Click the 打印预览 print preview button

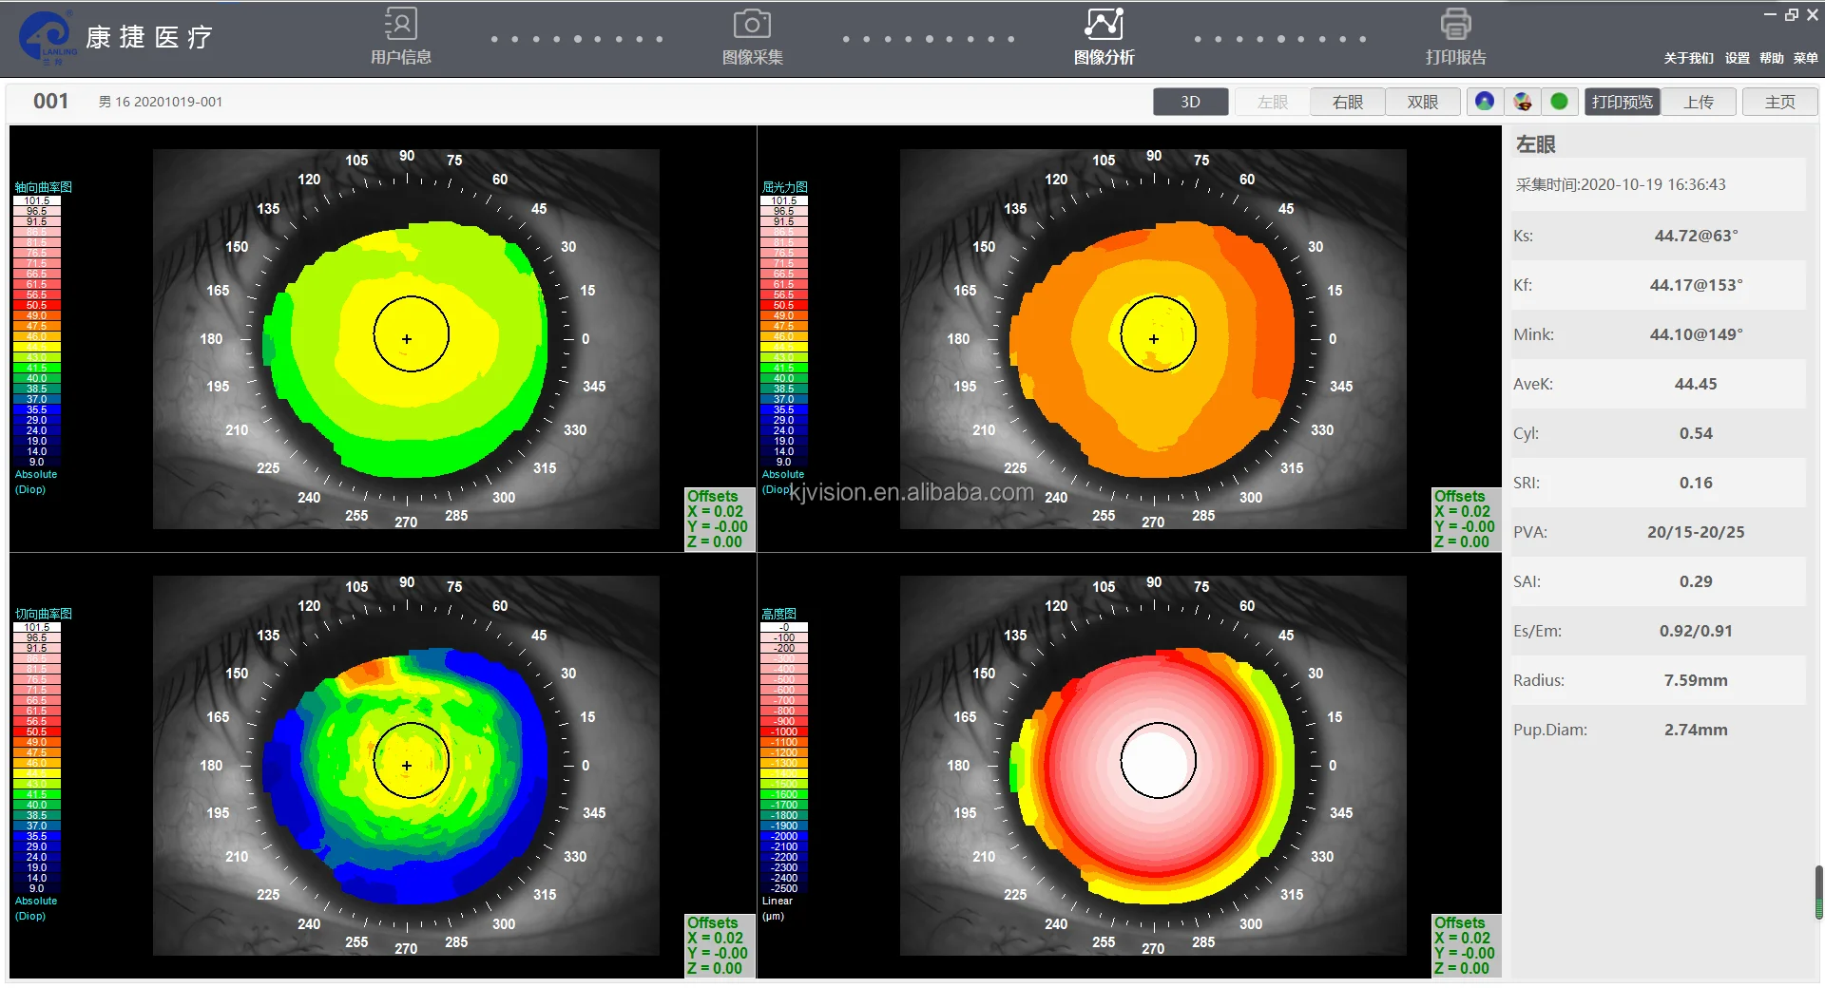tap(1622, 101)
